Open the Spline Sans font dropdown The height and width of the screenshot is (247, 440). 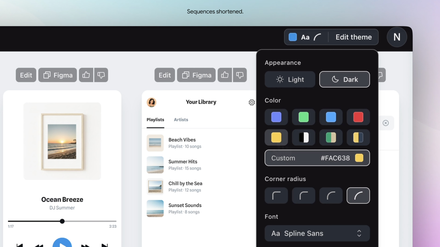[x=317, y=233]
